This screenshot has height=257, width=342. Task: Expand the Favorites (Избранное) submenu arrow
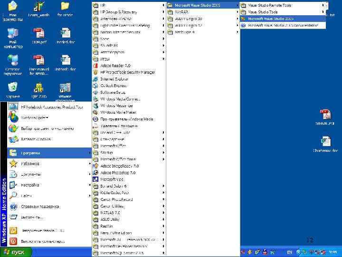[89, 164]
